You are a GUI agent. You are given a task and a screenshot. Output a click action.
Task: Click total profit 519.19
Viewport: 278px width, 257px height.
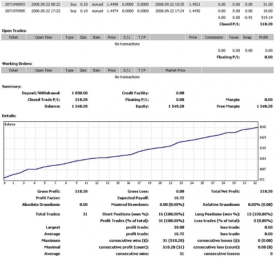(267, 17)
